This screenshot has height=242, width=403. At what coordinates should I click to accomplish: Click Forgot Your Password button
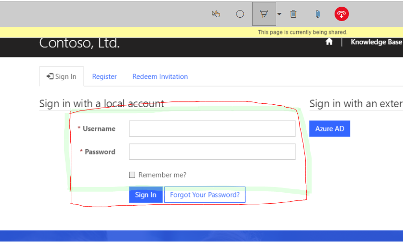coord(205,195)
